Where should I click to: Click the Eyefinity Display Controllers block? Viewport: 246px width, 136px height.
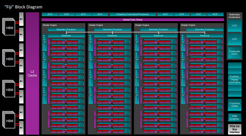click(234, 80)
